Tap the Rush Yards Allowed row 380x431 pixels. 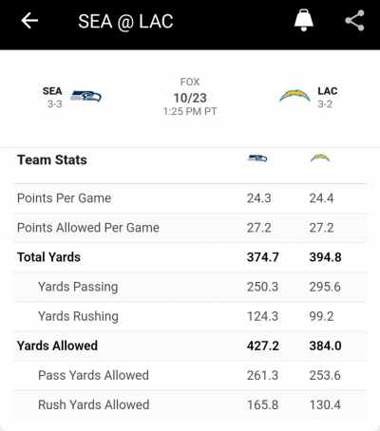190,405
